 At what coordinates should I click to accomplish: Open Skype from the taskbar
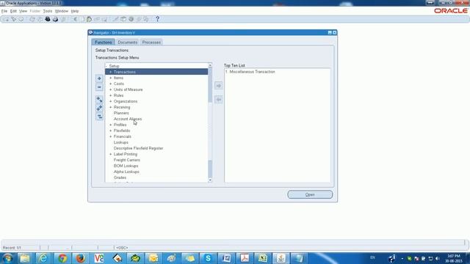point(208,258)
